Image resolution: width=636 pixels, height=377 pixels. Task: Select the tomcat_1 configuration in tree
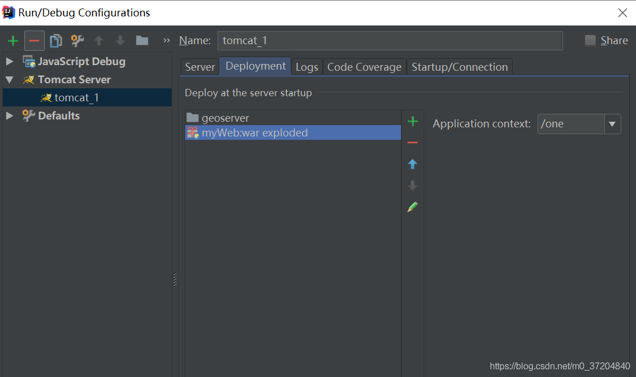76,97
